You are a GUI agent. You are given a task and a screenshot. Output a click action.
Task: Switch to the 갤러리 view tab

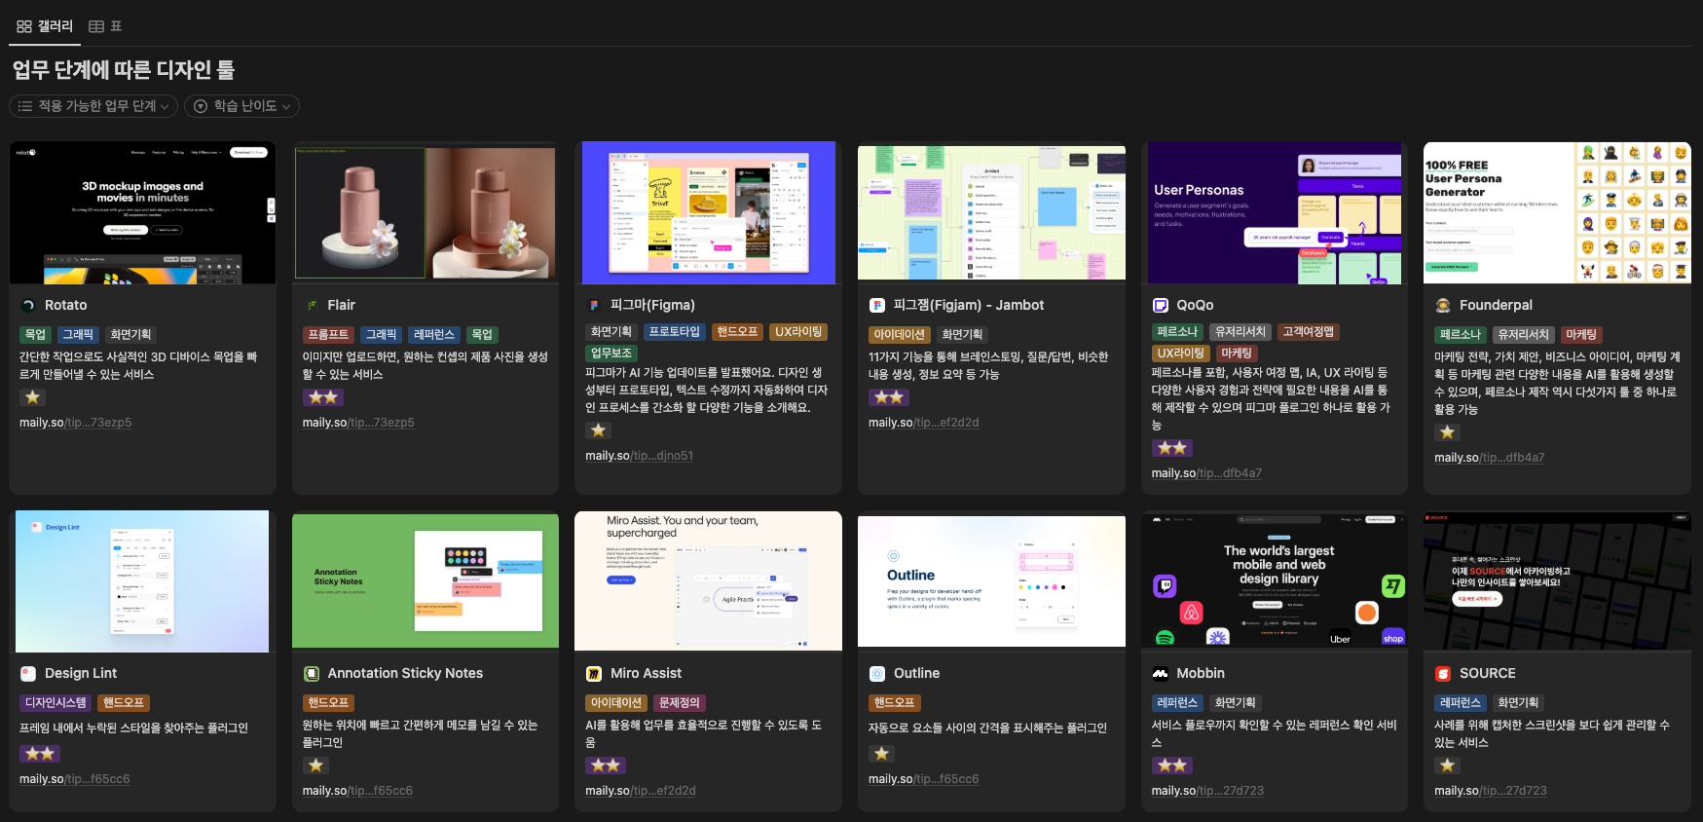click(45, 26)
